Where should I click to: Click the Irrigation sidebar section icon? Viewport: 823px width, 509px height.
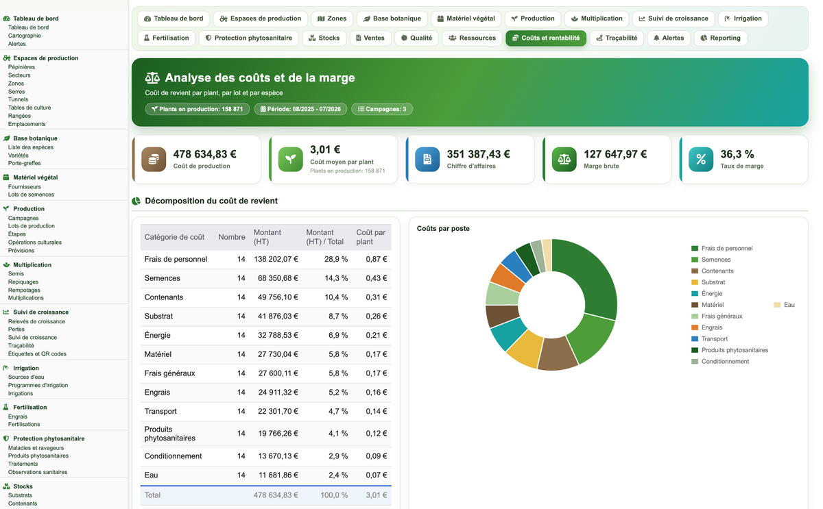point(7,369)
